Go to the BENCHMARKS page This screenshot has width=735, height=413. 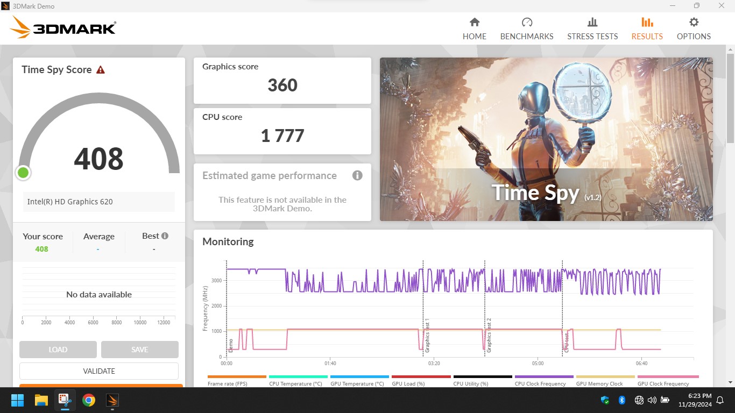click(x=526, y=29)
